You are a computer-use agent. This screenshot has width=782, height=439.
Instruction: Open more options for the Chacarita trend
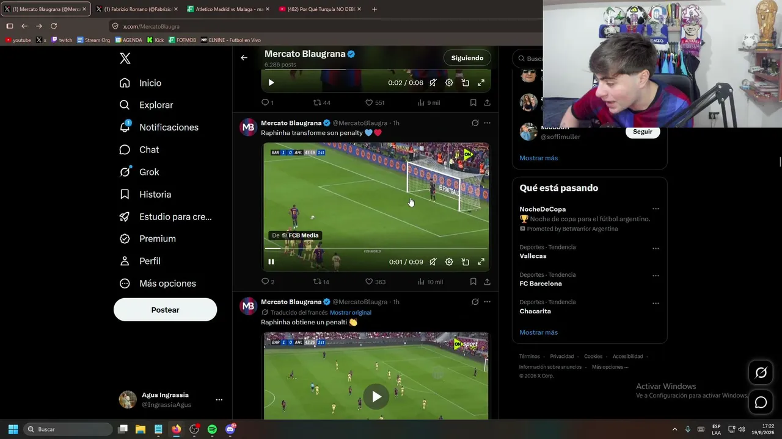(656, 304)
